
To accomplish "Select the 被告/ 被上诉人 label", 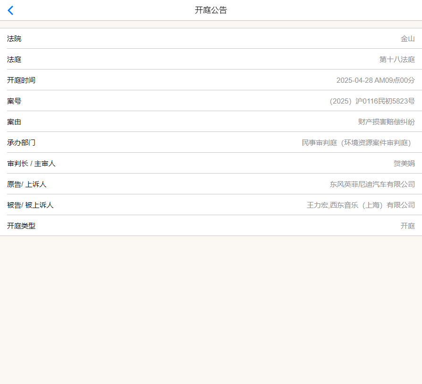I will [x=30, y=205].
